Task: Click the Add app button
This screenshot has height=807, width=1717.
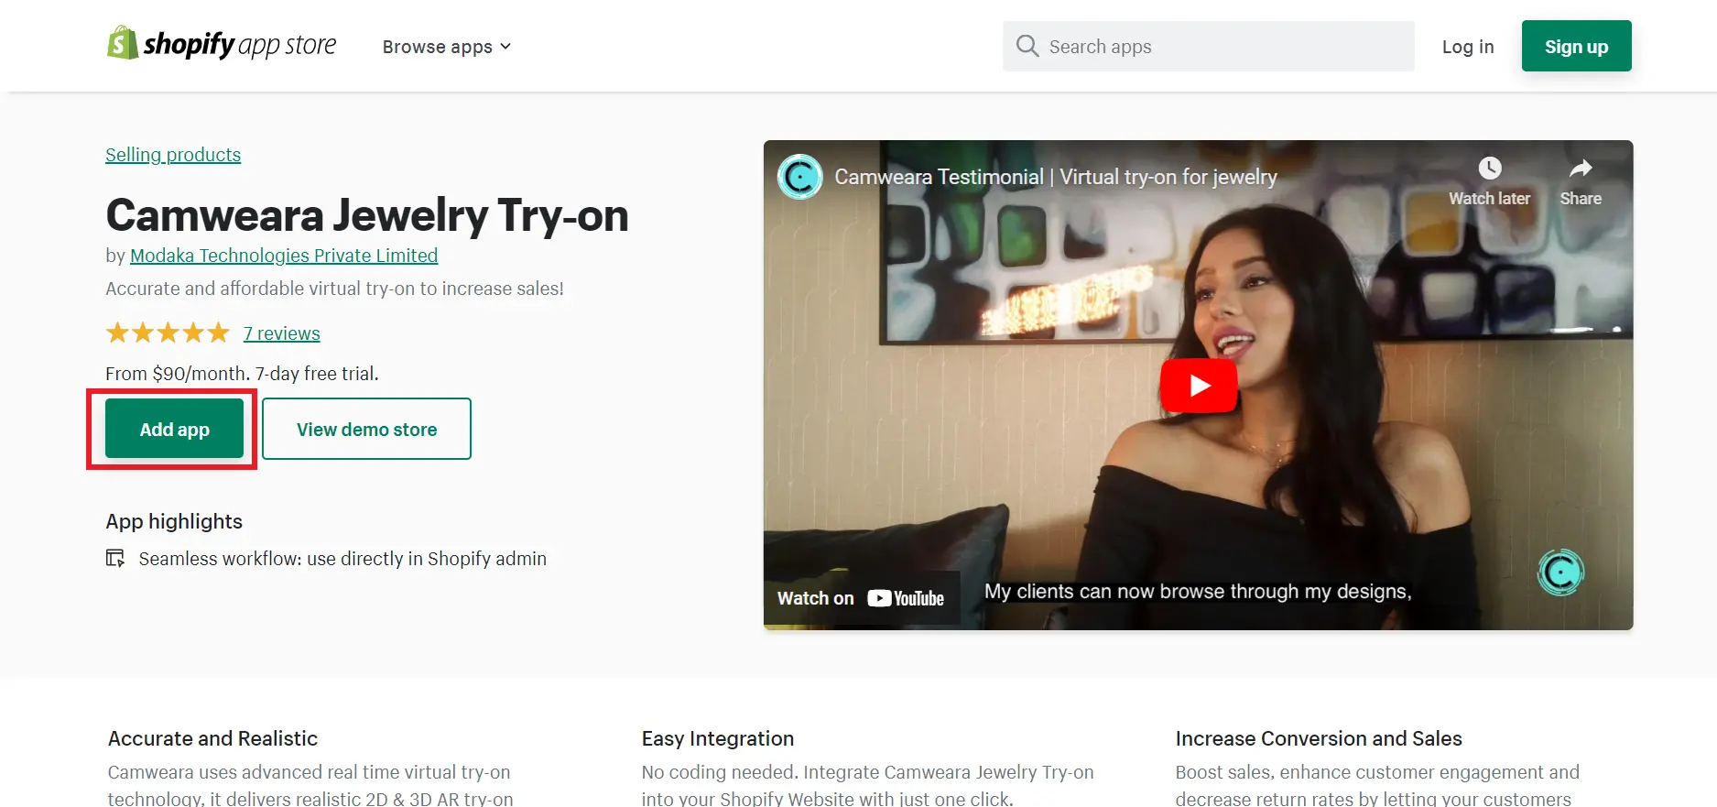Action: 174,429
